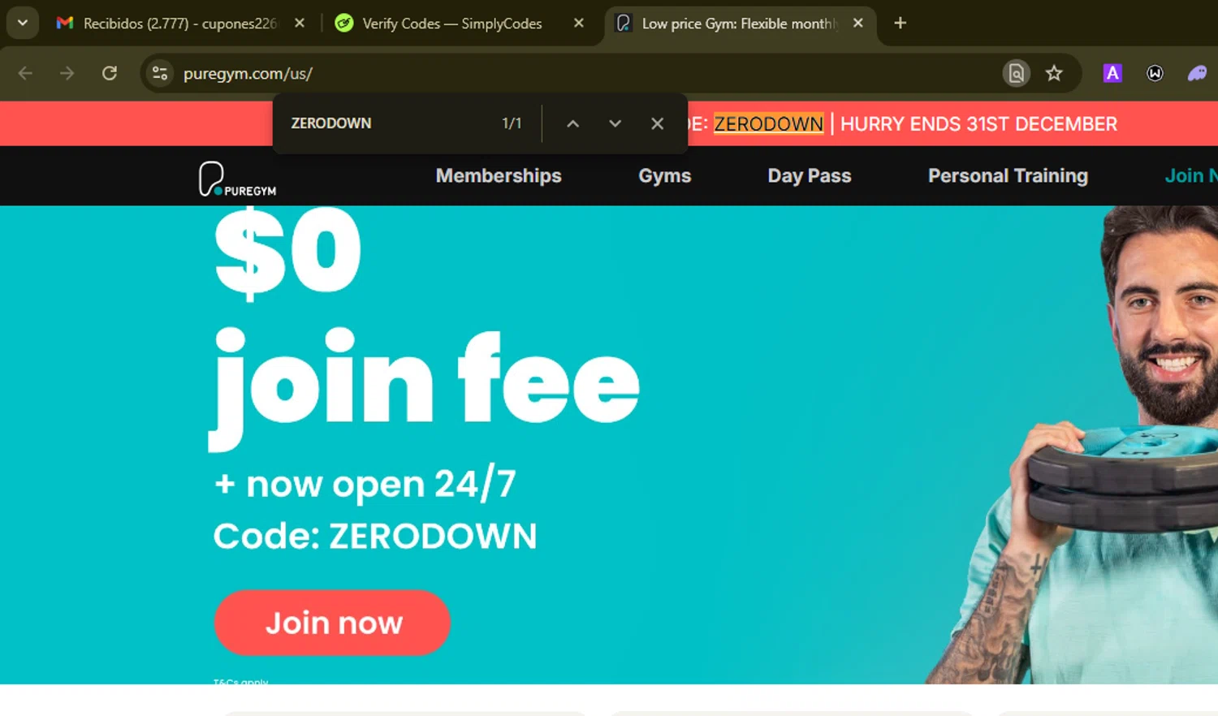Screen dimensions: 1218x716
Task: Close the find-in-page bar
Action: tap(657, 123)
